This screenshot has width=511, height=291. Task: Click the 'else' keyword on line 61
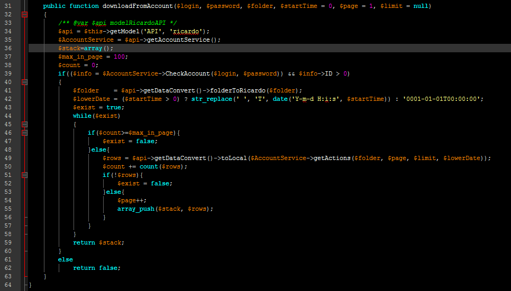66,260
